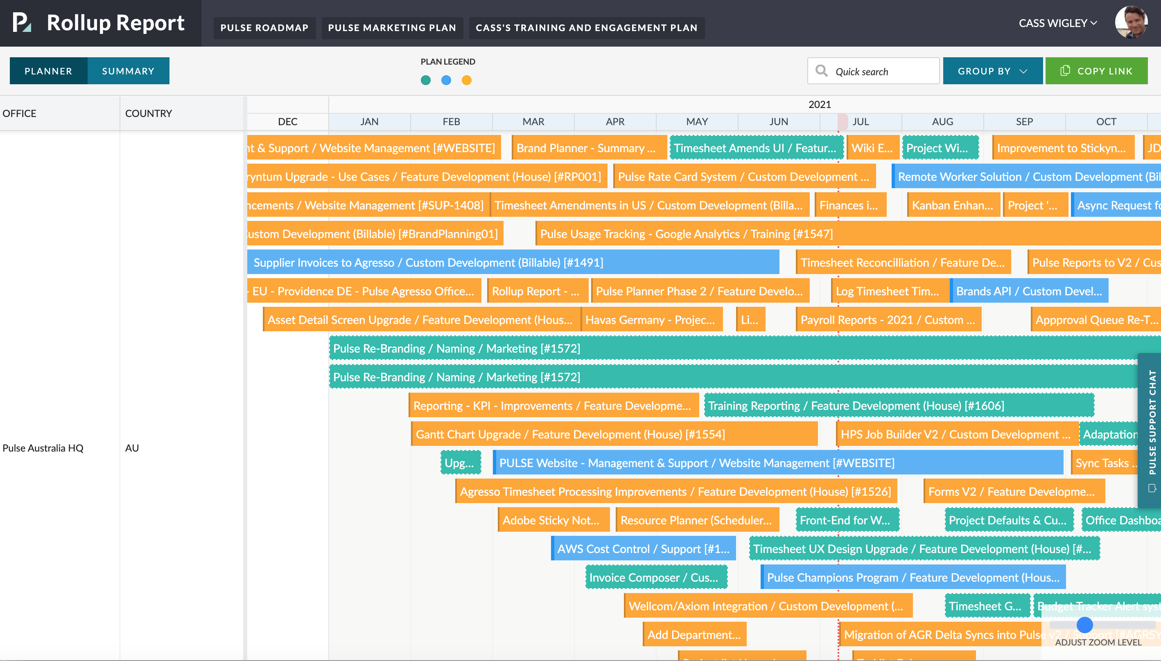Open Remote Worker Solution bar
The height and width of the screenshot is (661, 1161).
pyautogui.click(x=1027, y=177)
